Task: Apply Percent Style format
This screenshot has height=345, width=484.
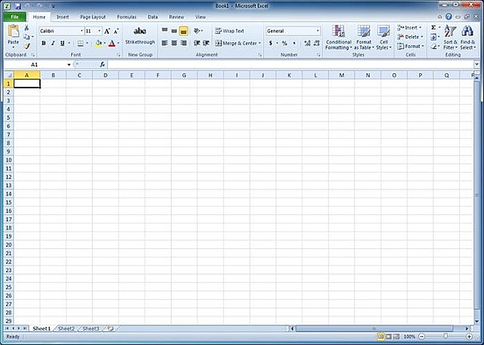Action: (284, 43)
